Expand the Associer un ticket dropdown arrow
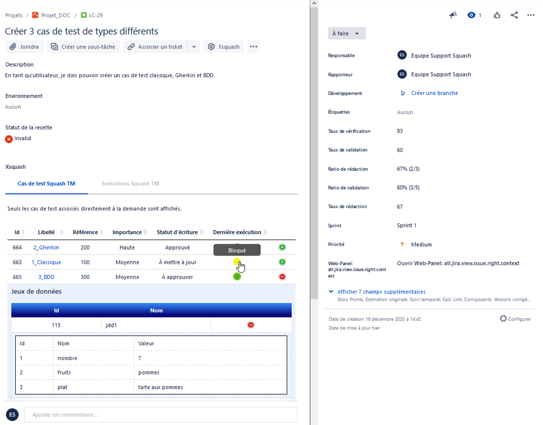 [x=194, y=47]
